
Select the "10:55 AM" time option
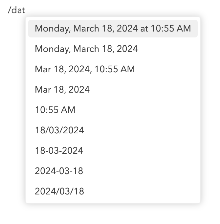click(x=55, y=110)
